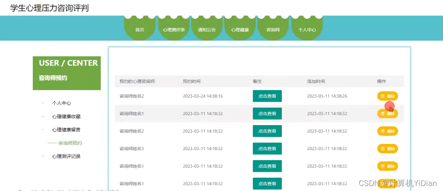Select 心理健康留言 in the sidebar
Viewport: 443px width, 191px height.
pos(66,130)
